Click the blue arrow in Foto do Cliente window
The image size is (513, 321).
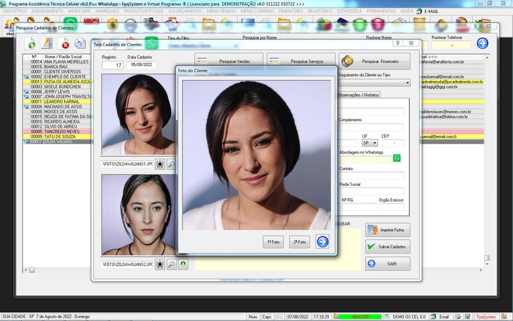click(x=323, y=242)
